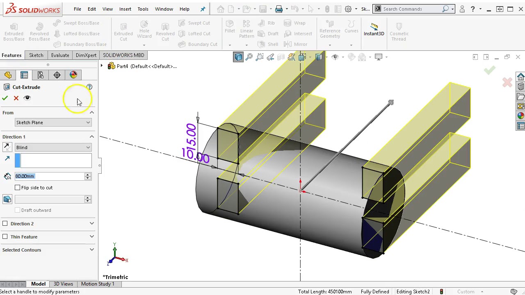This screenshot has height=295, width=525.
Task: Enable the Direction 2 checkbox
Action: coord(5,224)
